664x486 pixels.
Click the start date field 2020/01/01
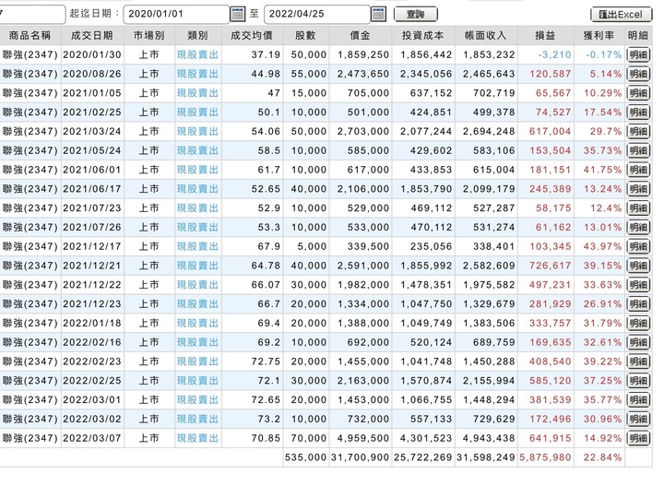point(175,14)
